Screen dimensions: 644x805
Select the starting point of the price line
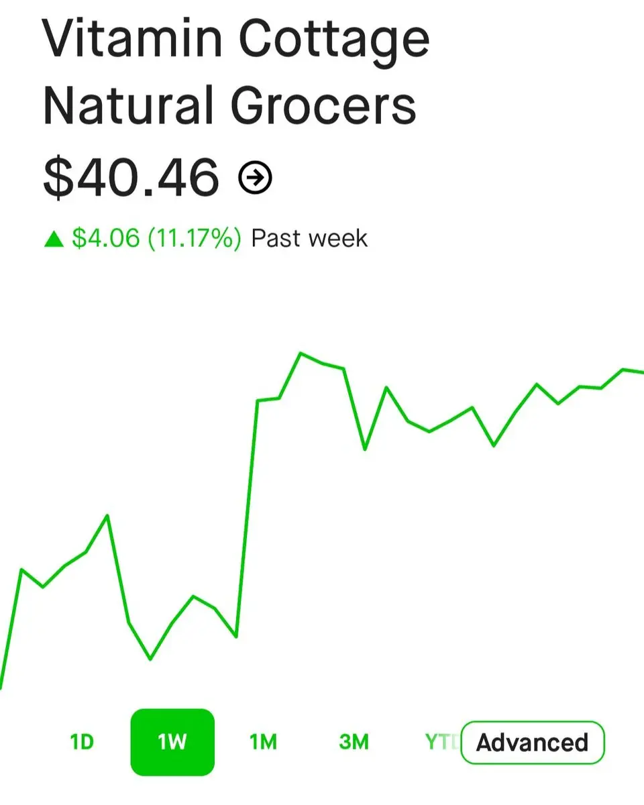pyautogui.click(x=2, y=686)
